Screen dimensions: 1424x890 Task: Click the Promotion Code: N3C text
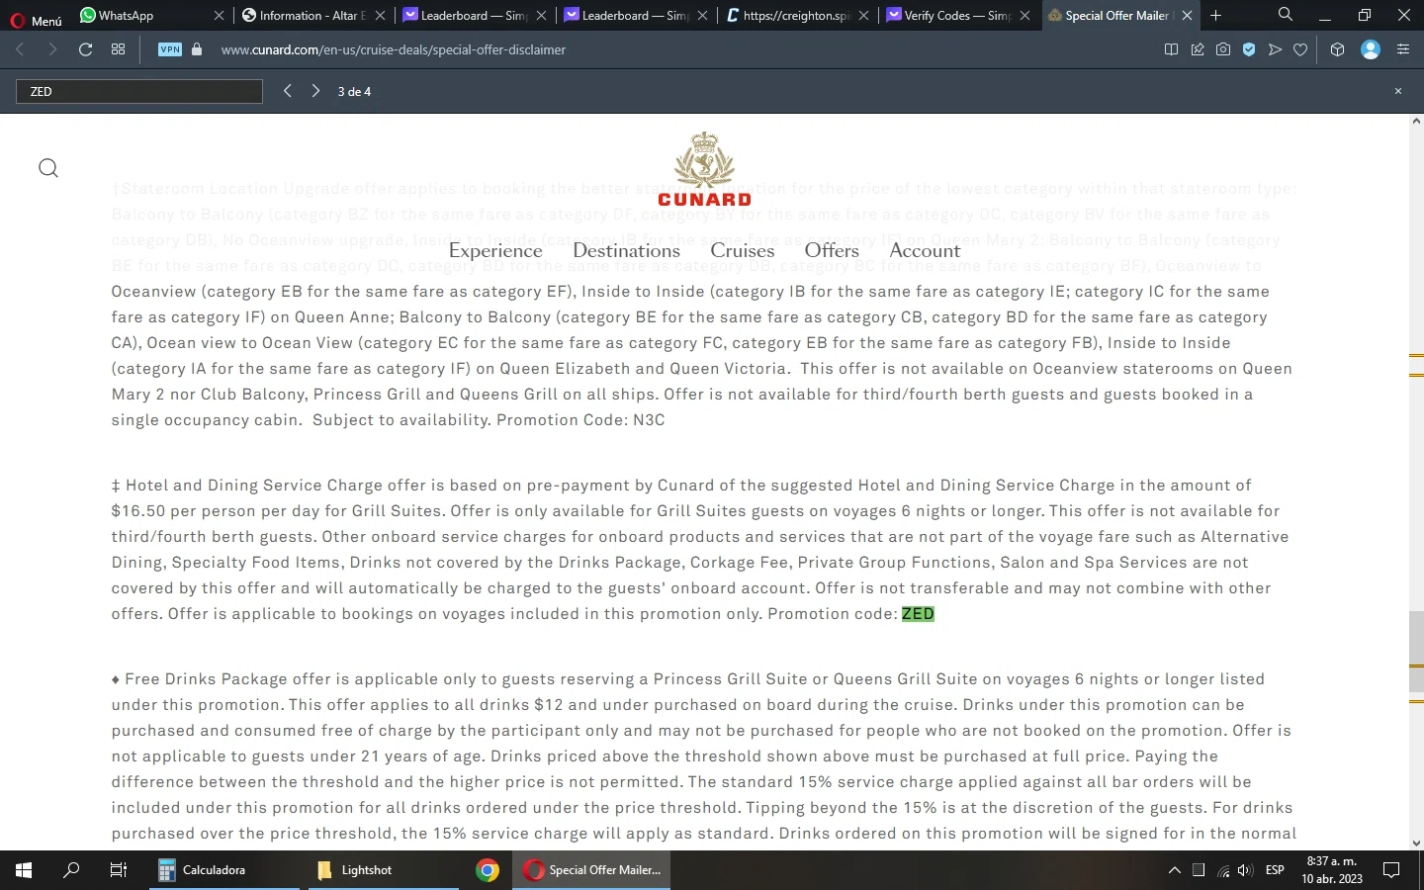580,420
